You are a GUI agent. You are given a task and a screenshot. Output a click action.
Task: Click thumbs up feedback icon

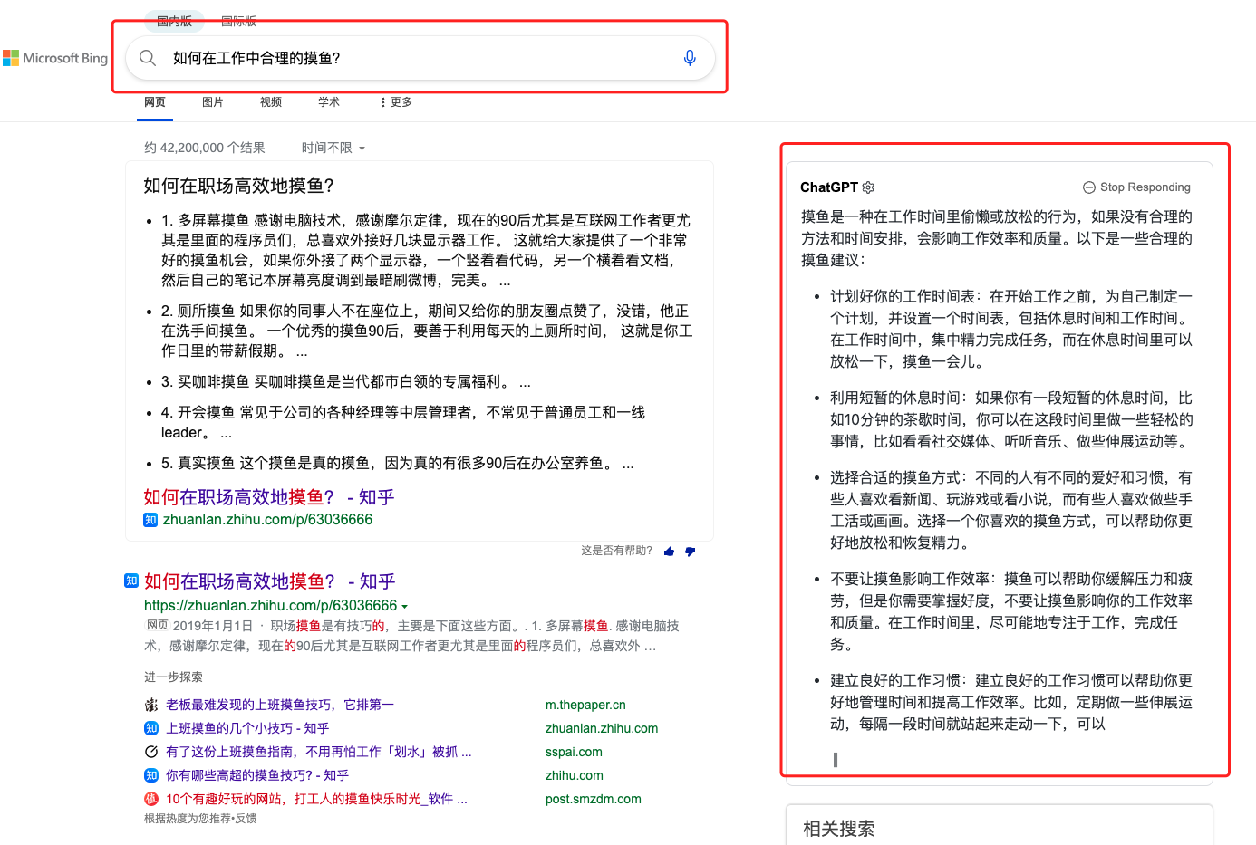(669, 552)
